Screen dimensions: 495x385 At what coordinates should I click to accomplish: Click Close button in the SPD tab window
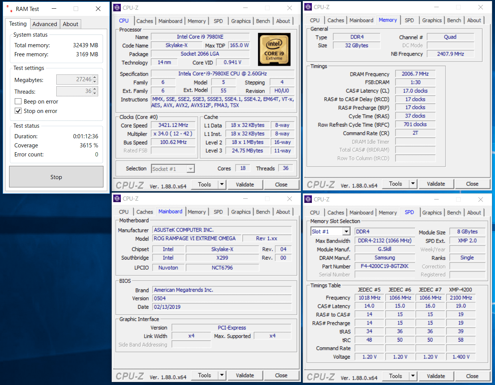(x=472, y=376)
